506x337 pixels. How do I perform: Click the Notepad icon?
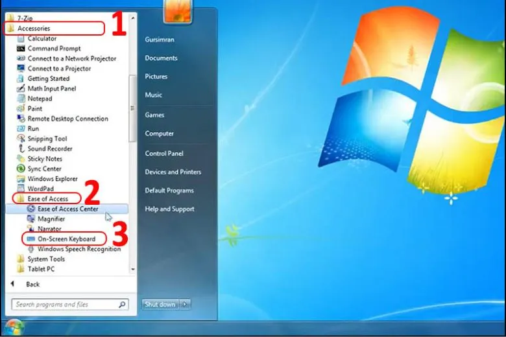click(21, 99)
